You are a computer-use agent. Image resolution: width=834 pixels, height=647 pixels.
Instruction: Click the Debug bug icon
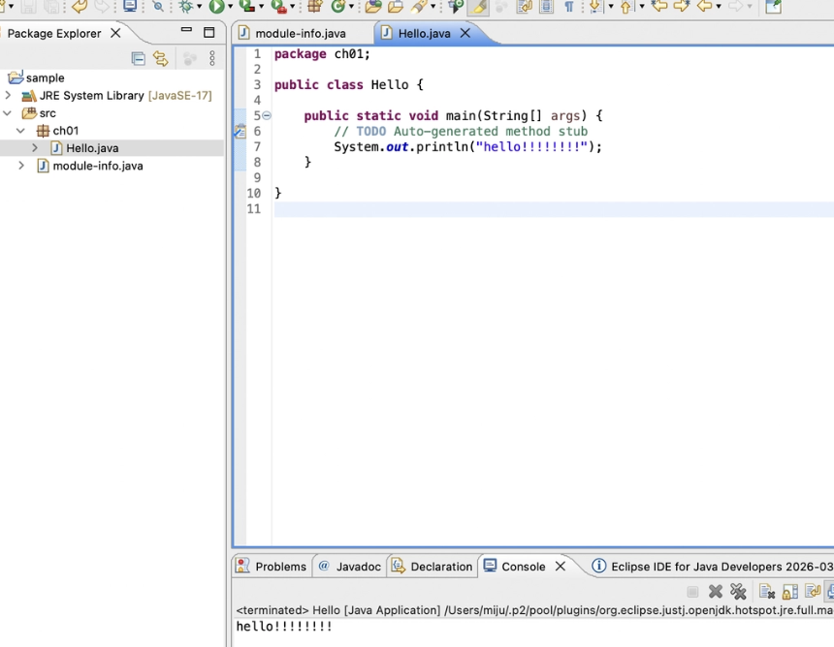[x=185, y=7]
